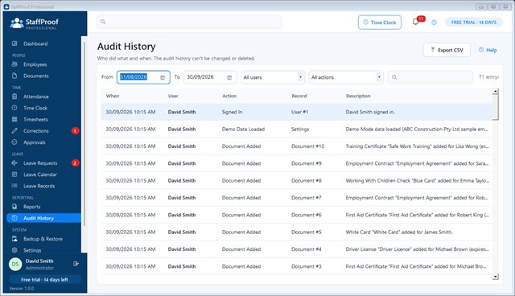This screenshot has width=515, height=296.
Task: Click the Leave Records list icon
Action: pos(14,186)
